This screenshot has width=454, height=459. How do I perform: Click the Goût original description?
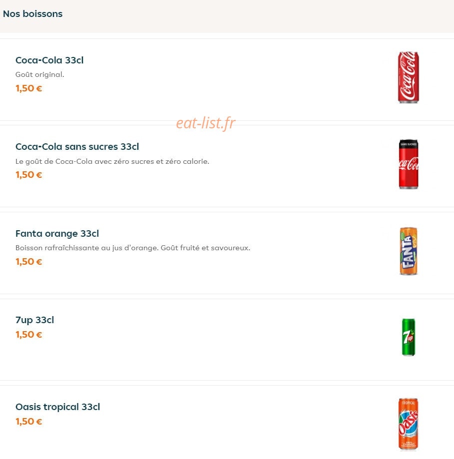[x=40, y=74]
